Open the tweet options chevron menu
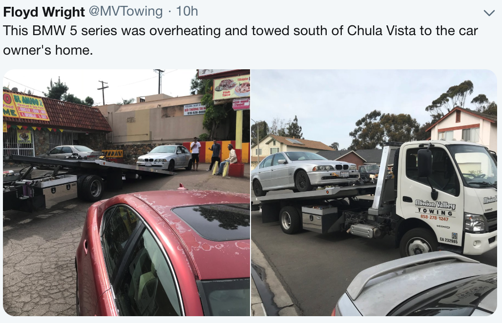 point(489,13)
